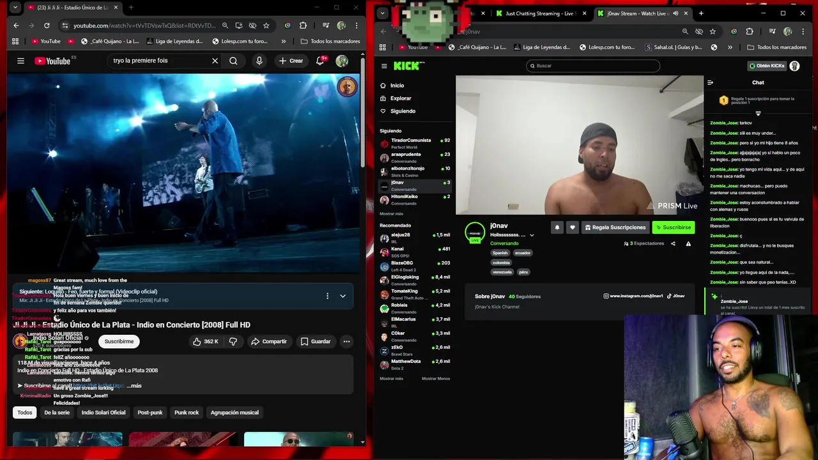Show hidden bookmarks in YouTube window
The image size is (818, 460).
284,41
